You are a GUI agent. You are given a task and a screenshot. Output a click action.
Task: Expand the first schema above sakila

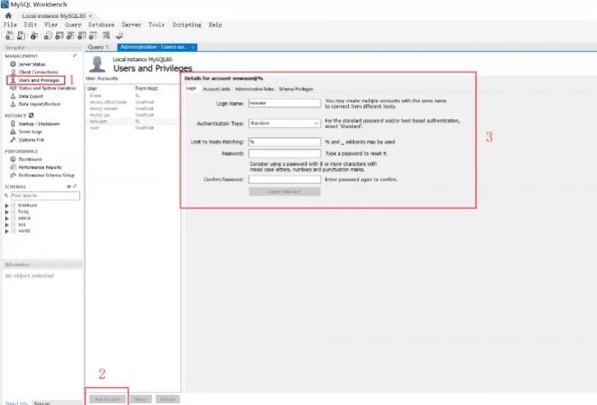coord(7,211)
